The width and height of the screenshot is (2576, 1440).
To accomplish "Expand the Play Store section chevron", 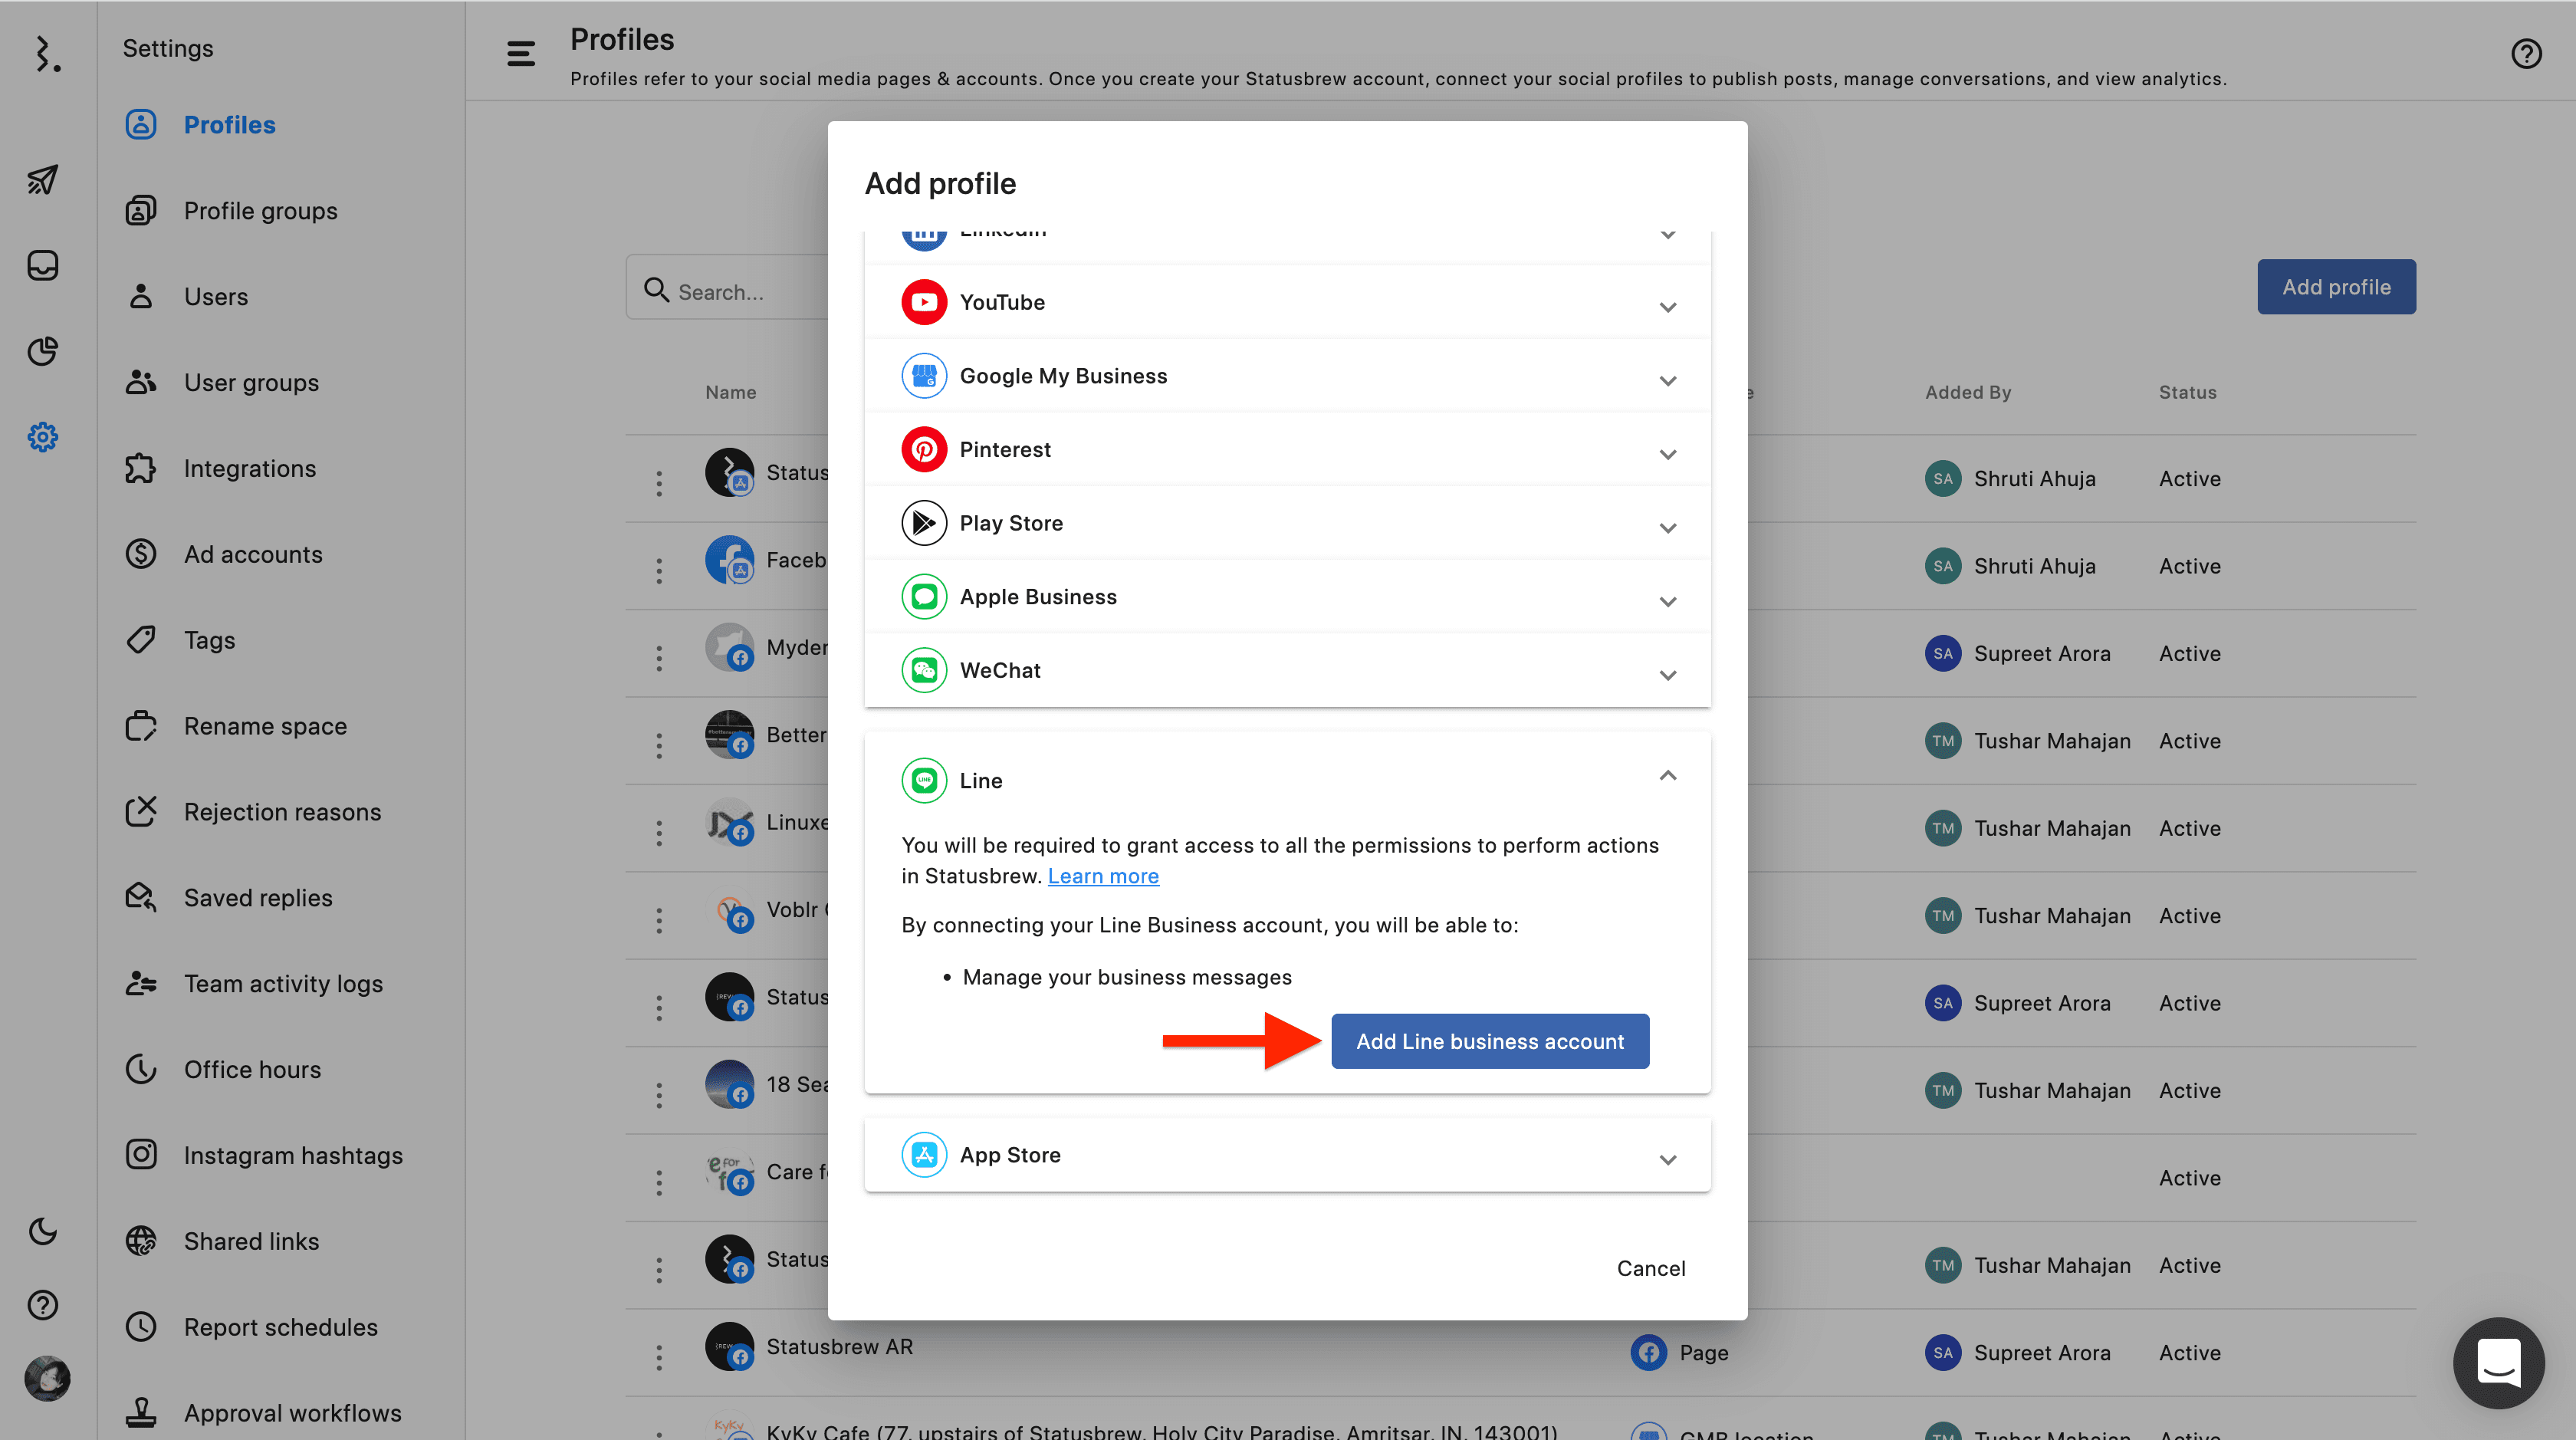I will (1667, 528).
